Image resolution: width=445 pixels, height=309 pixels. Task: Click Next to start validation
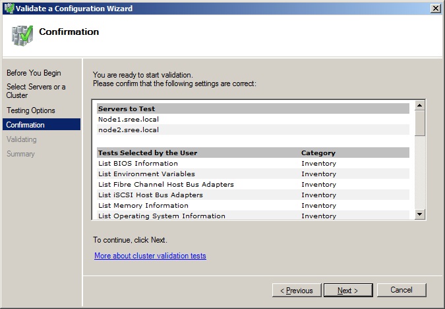(348, 290)
